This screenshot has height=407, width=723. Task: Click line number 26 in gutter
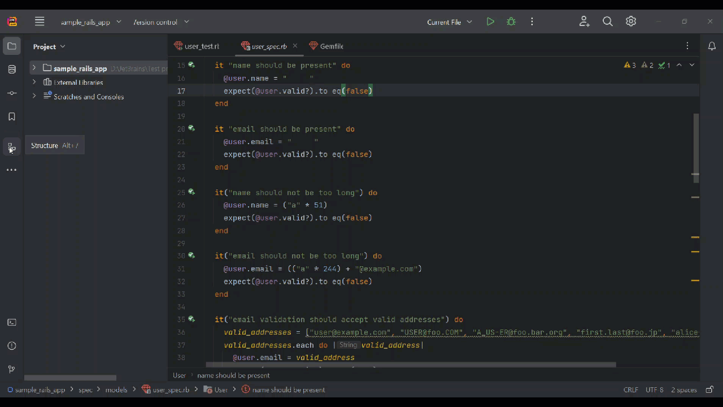click(181, 205)
